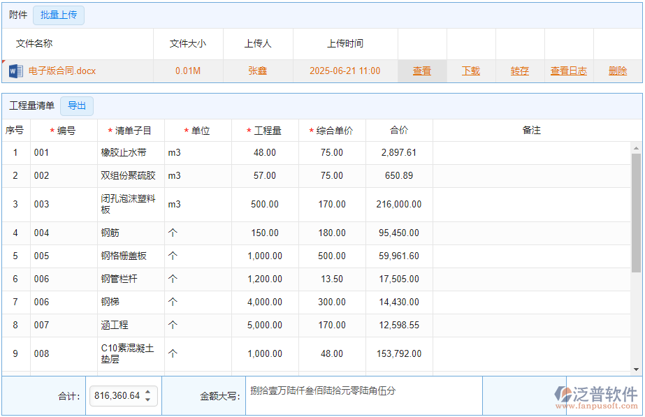The height and width of the screenshot is (417, 645).
Task: Click inside the 合计 total input field
Action: tap(119, 395)
